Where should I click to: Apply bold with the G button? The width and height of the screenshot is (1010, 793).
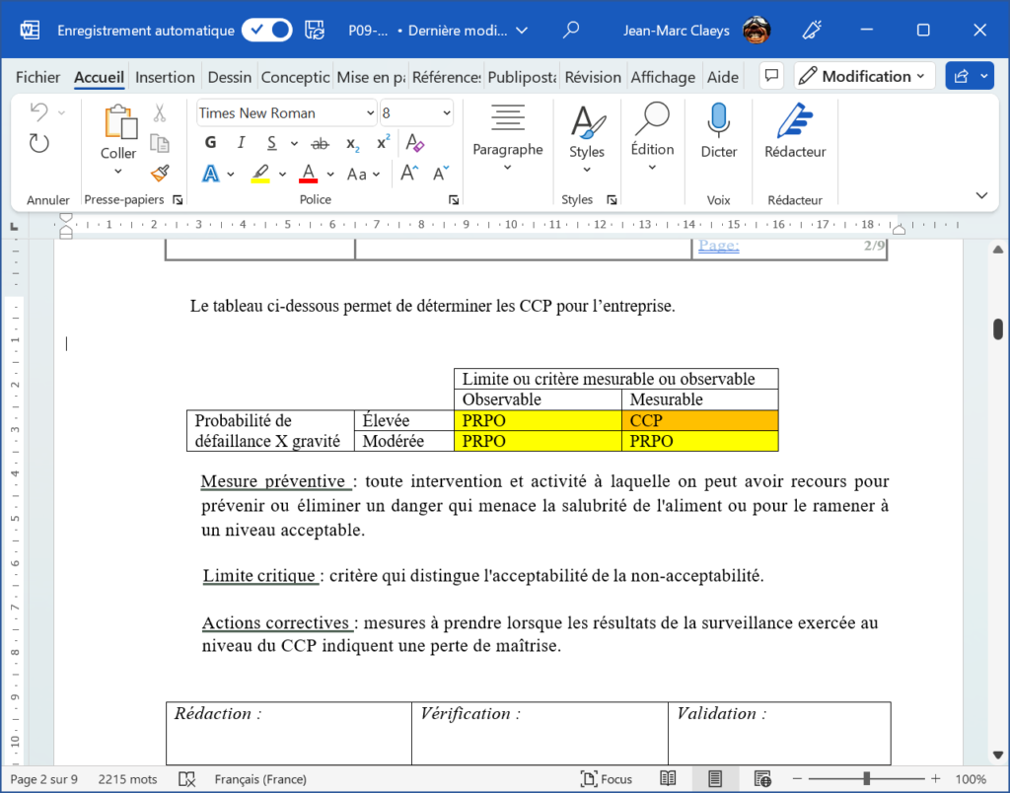210,142
